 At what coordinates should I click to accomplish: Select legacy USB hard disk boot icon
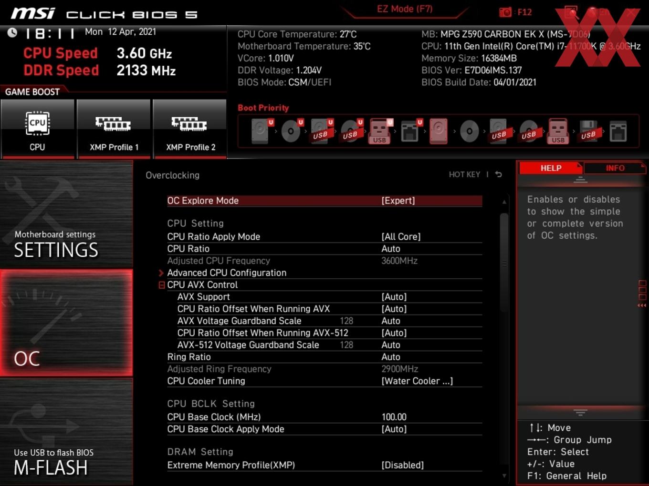coord(499,131)
